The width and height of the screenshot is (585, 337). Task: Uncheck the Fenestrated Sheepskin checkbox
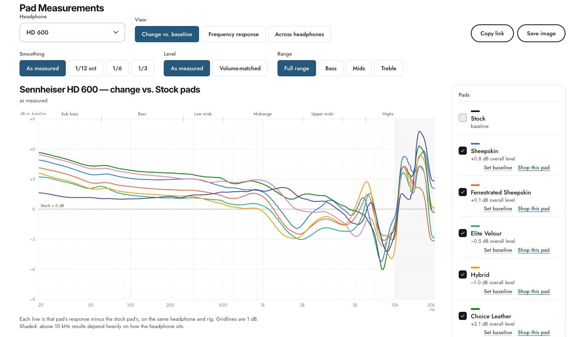(x=463, y=192)
